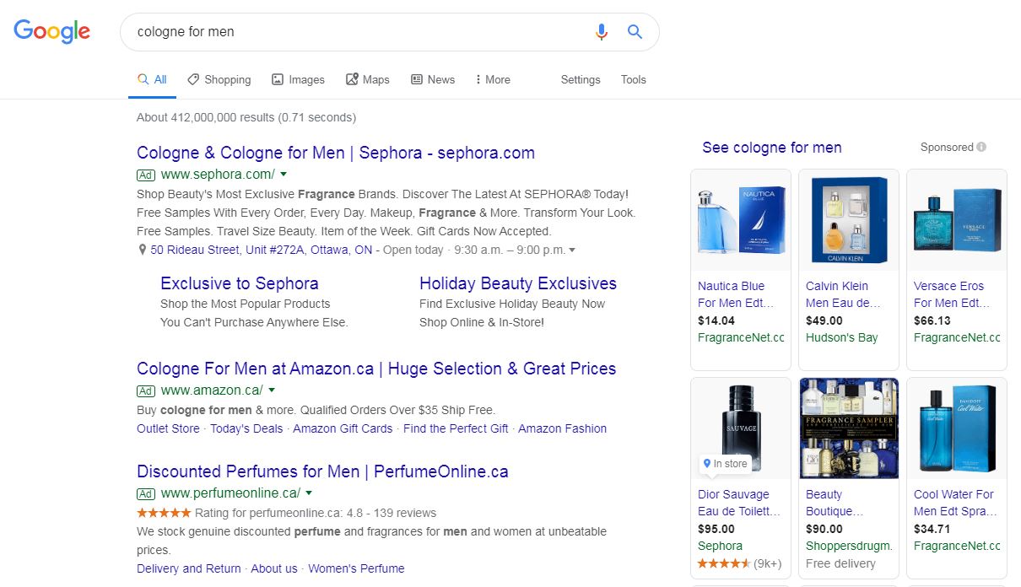Click Versace Eros product image

957,220
